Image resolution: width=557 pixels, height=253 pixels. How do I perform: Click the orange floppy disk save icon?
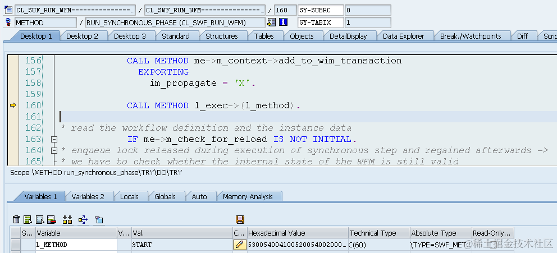pos(240,220)
